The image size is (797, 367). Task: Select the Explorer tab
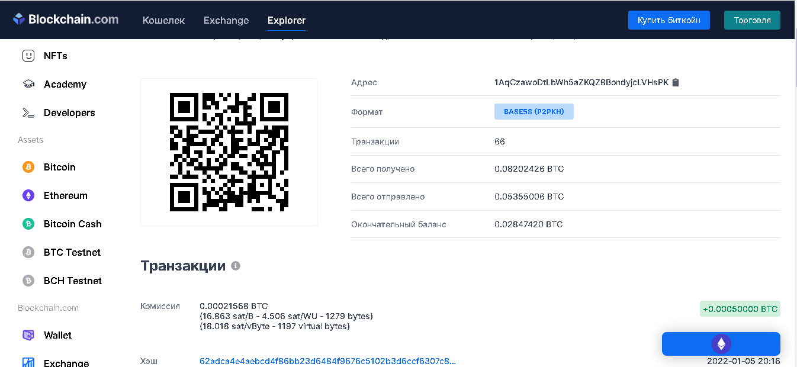point(287,20)
